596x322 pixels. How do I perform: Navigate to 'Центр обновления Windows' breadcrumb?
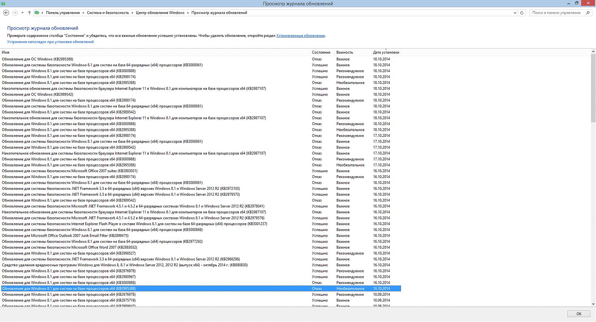coord(160,13)
